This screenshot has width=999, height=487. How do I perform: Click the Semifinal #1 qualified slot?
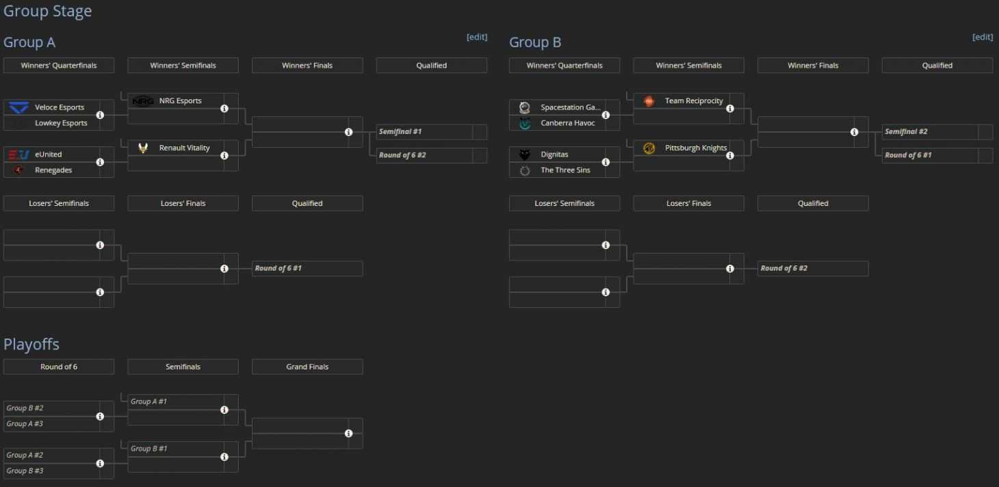click(x=432, y=132)
